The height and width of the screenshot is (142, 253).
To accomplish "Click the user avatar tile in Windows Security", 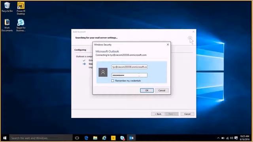I will click(103, 72).
